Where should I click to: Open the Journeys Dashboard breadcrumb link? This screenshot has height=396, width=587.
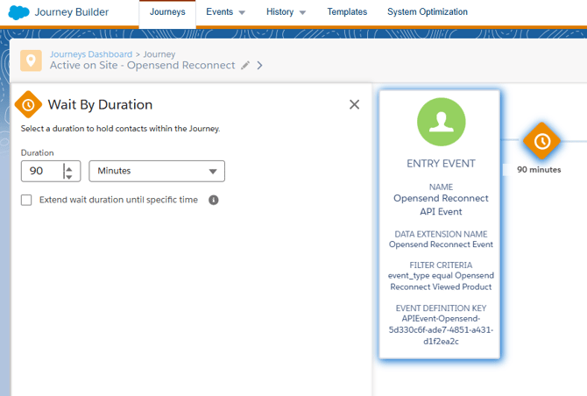coord(90,54)
